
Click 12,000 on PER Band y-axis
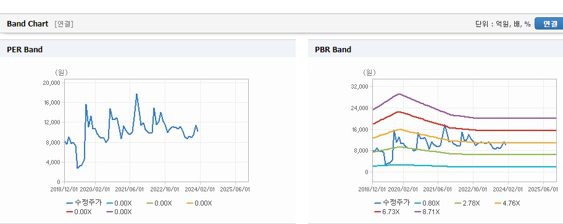52,122
